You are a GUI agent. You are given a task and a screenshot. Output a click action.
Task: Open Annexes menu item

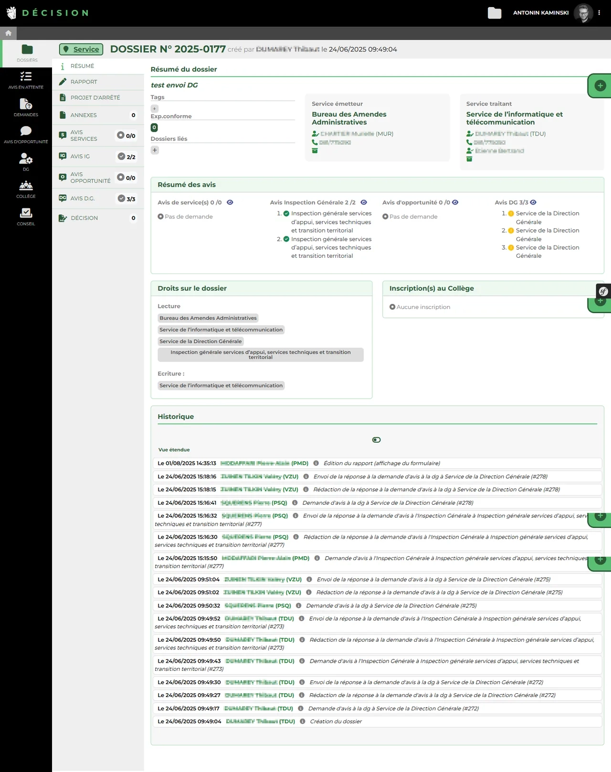98,115
